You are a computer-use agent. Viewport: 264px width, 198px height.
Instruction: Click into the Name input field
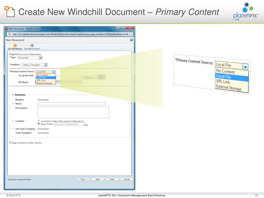pyautogui.click(x=72, y=104)
